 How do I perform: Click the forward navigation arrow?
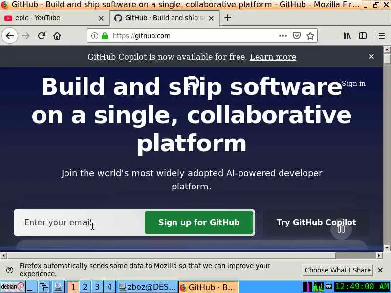point(26,36)
